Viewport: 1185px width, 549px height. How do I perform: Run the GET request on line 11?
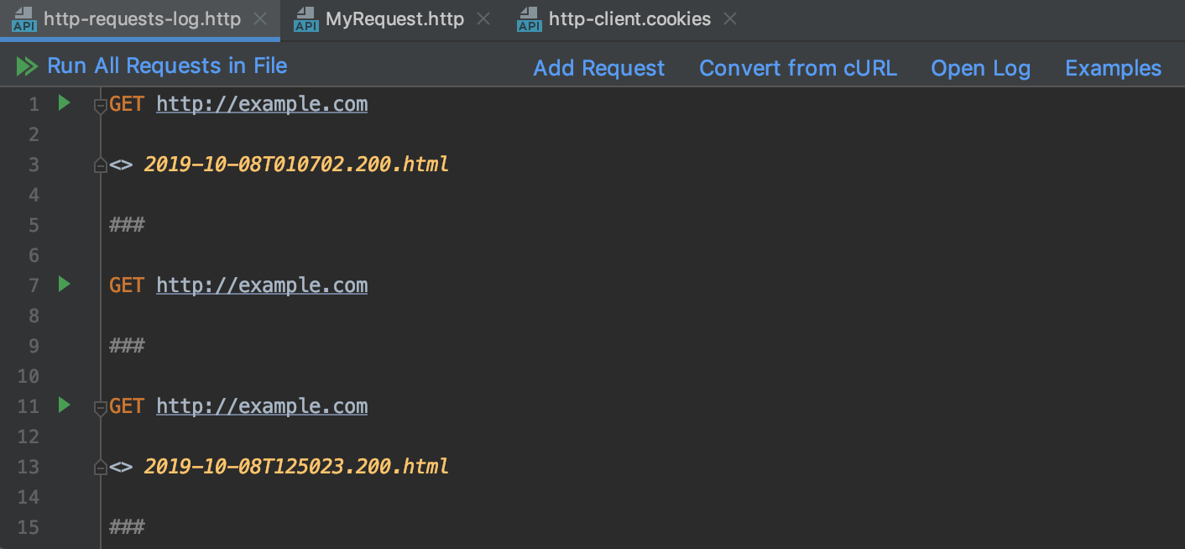(x=64, y=405)
